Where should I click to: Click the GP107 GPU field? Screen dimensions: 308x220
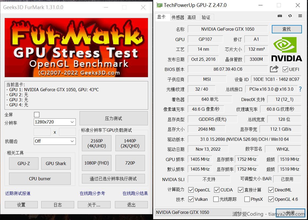coord(205,39)
